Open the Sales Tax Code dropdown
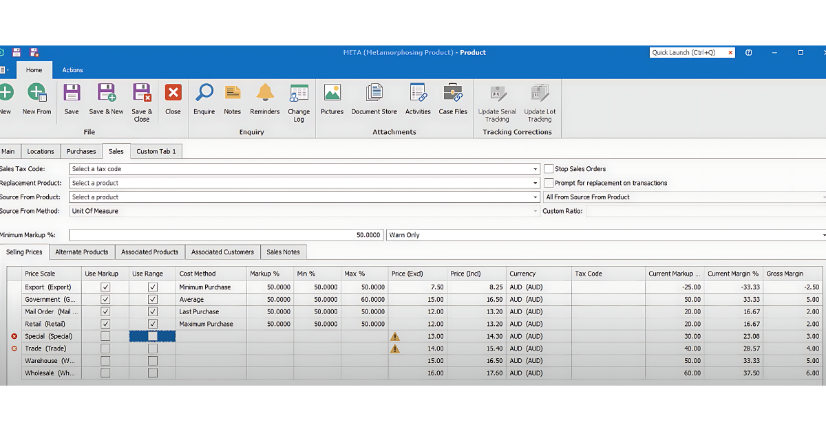The height and width of the screenshot is (431, 826). 536,168
